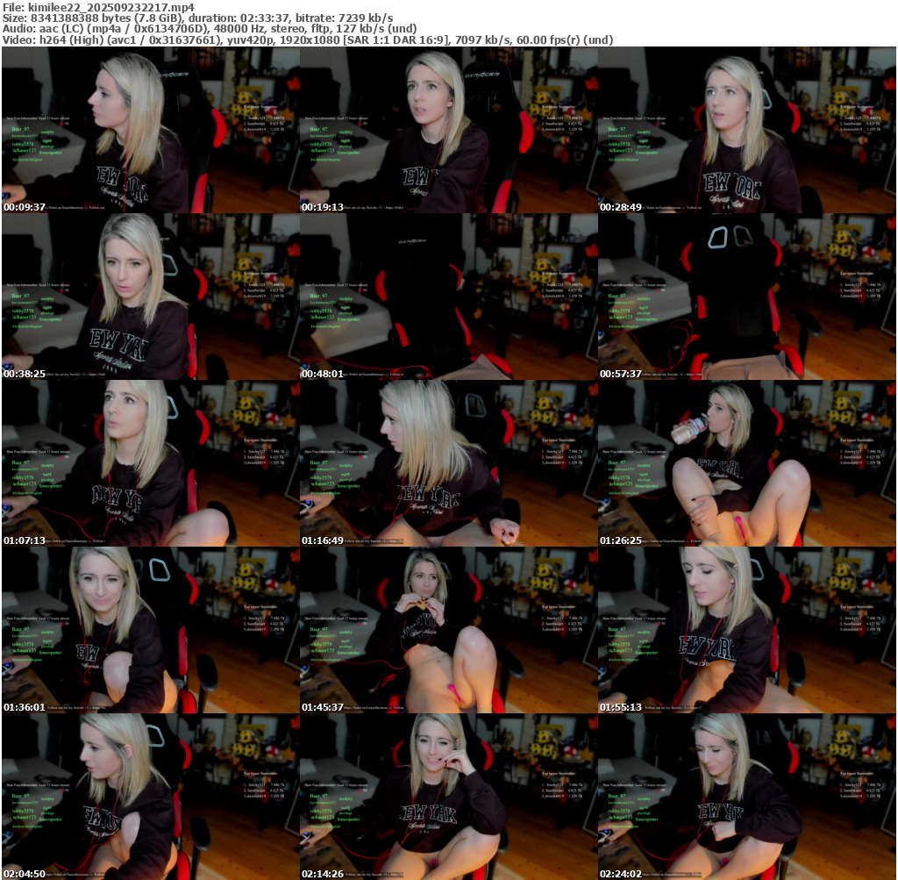The height and width of the screenshot is (880, 898).
Task: Select the thumbnail stamped 01:55:13
Action: pyautogui.click(x=747, y=630)
